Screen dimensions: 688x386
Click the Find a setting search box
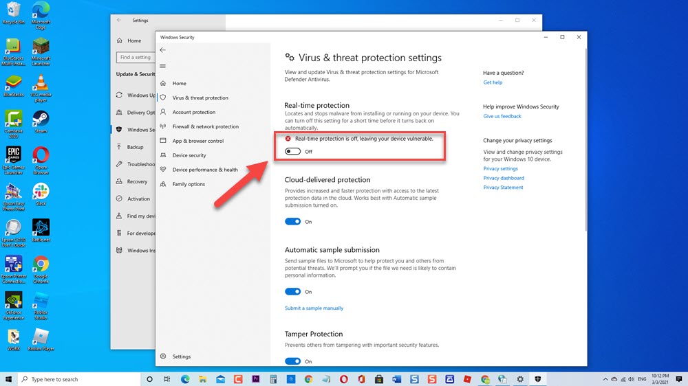(x=136, y=58)
